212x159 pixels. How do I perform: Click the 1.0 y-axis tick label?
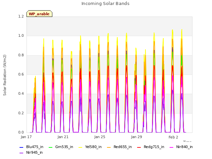(21, 36)
